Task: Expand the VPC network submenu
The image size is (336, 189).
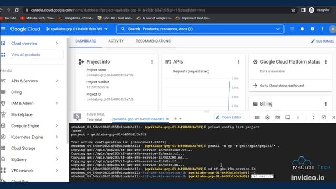Action: (57, 170)
